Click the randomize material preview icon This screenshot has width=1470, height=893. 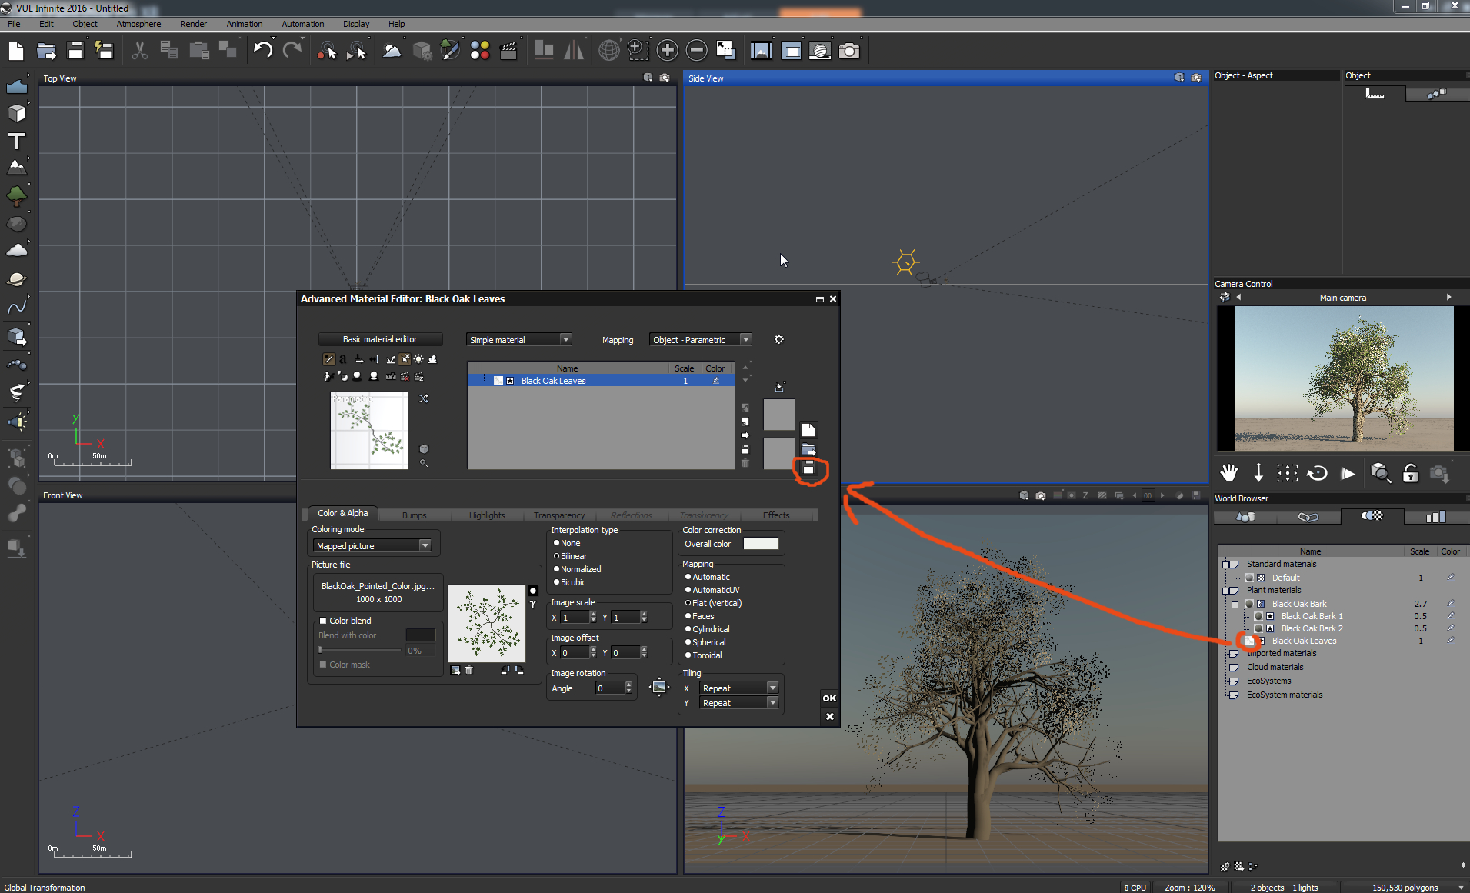(x=423, y=398)
